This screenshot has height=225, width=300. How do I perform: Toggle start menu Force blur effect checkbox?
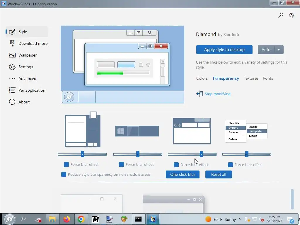click(66, 164)
